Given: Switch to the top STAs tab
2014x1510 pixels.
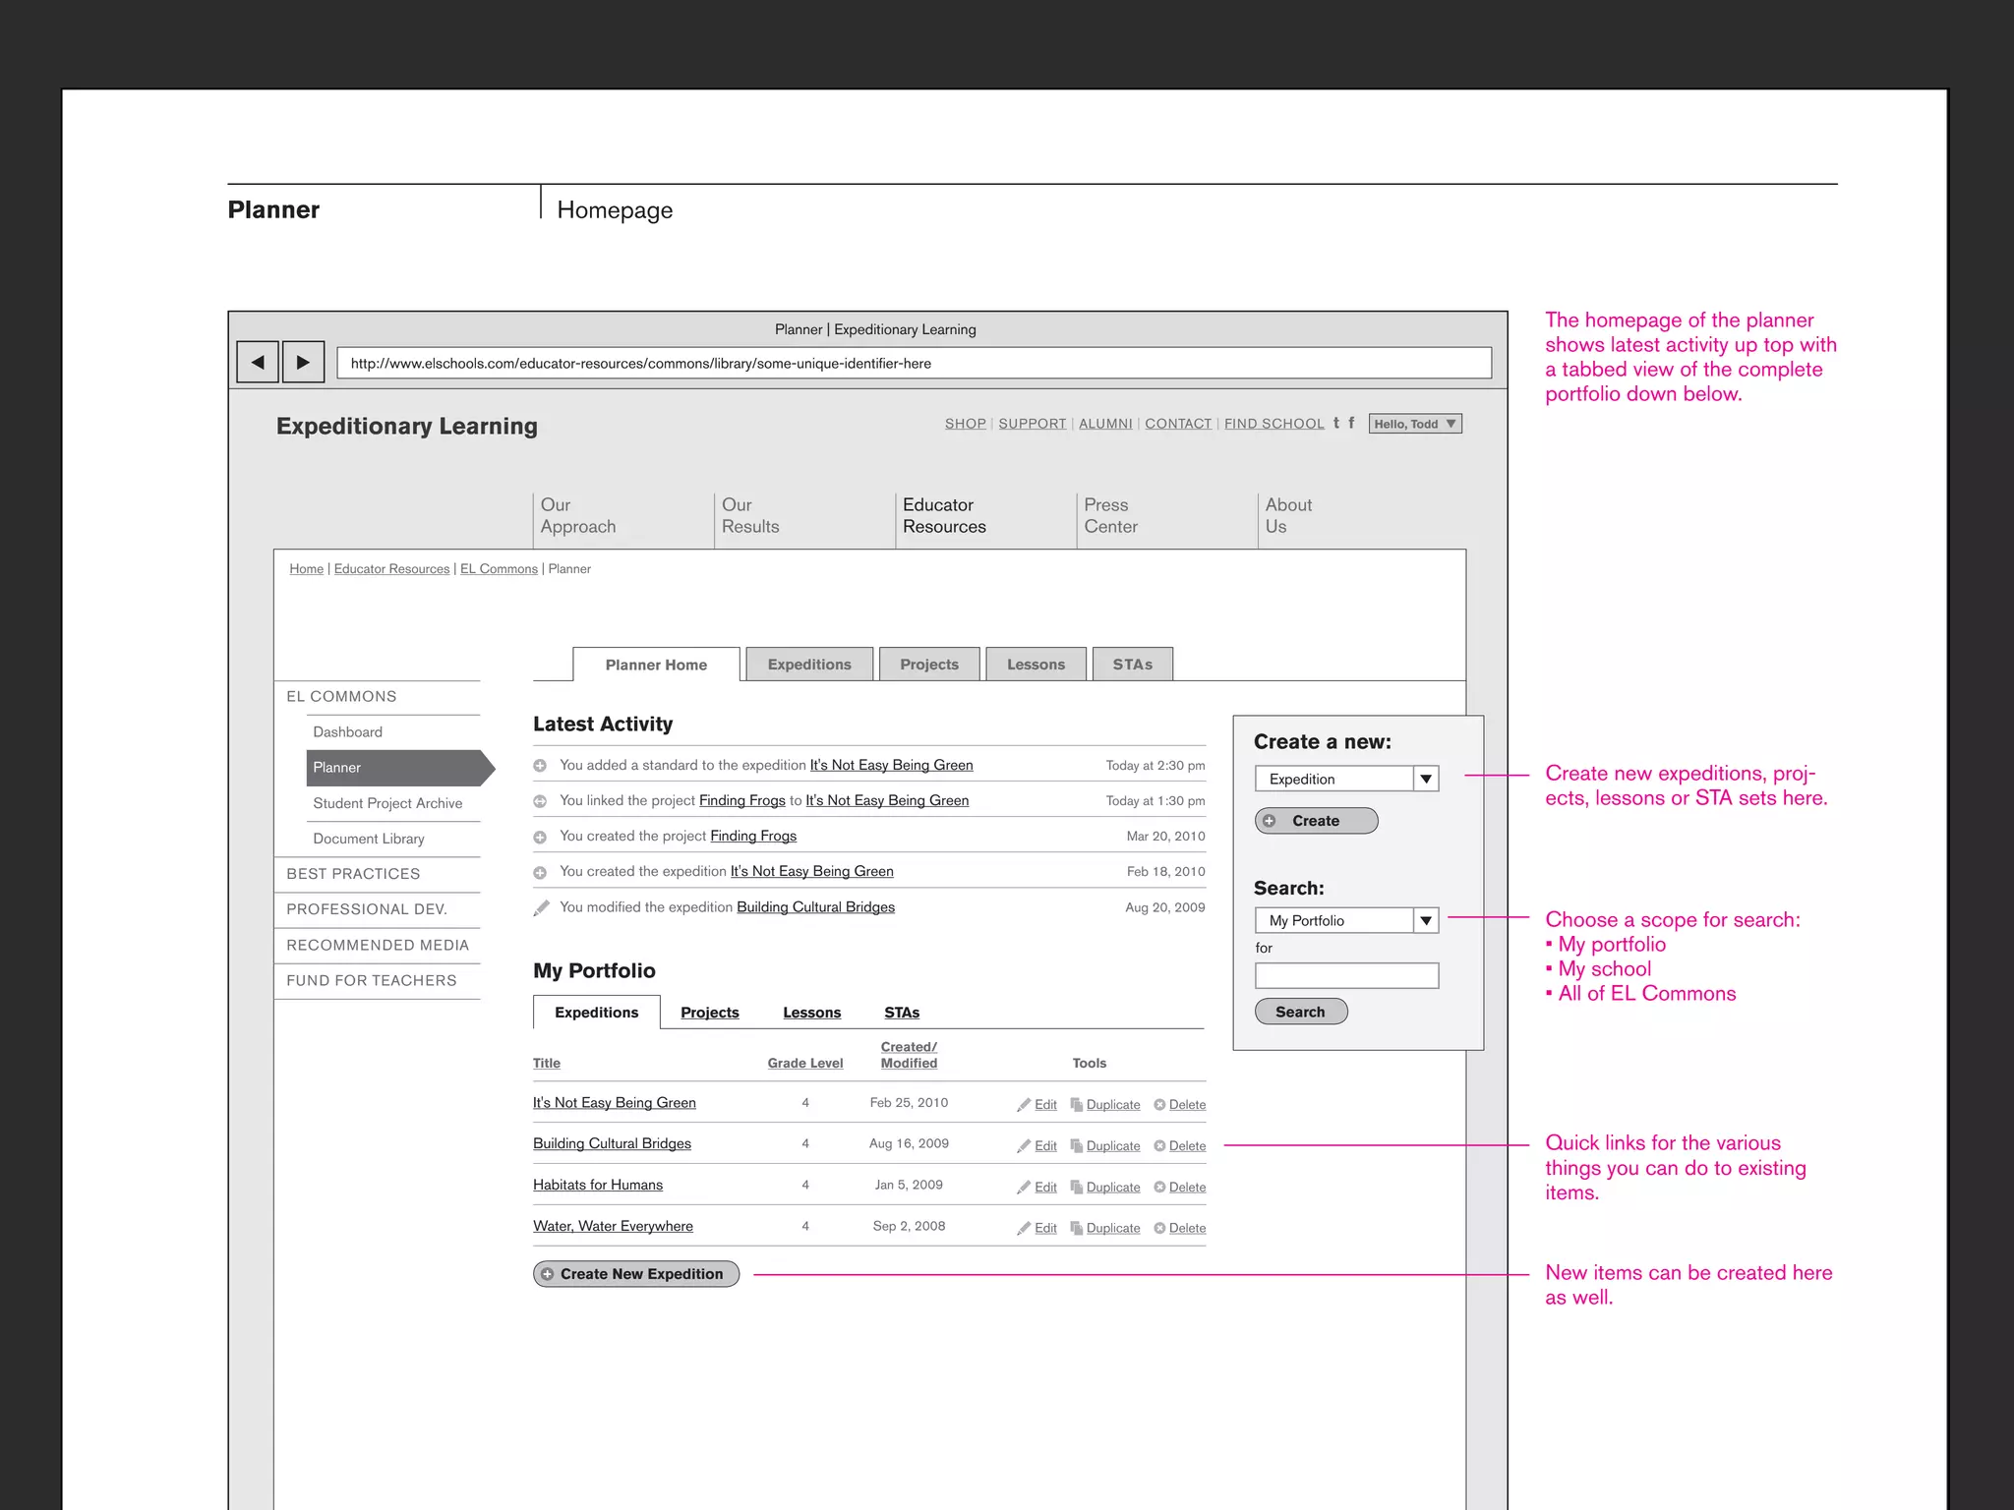Looking at the screenshot, I should [1132, 665].
